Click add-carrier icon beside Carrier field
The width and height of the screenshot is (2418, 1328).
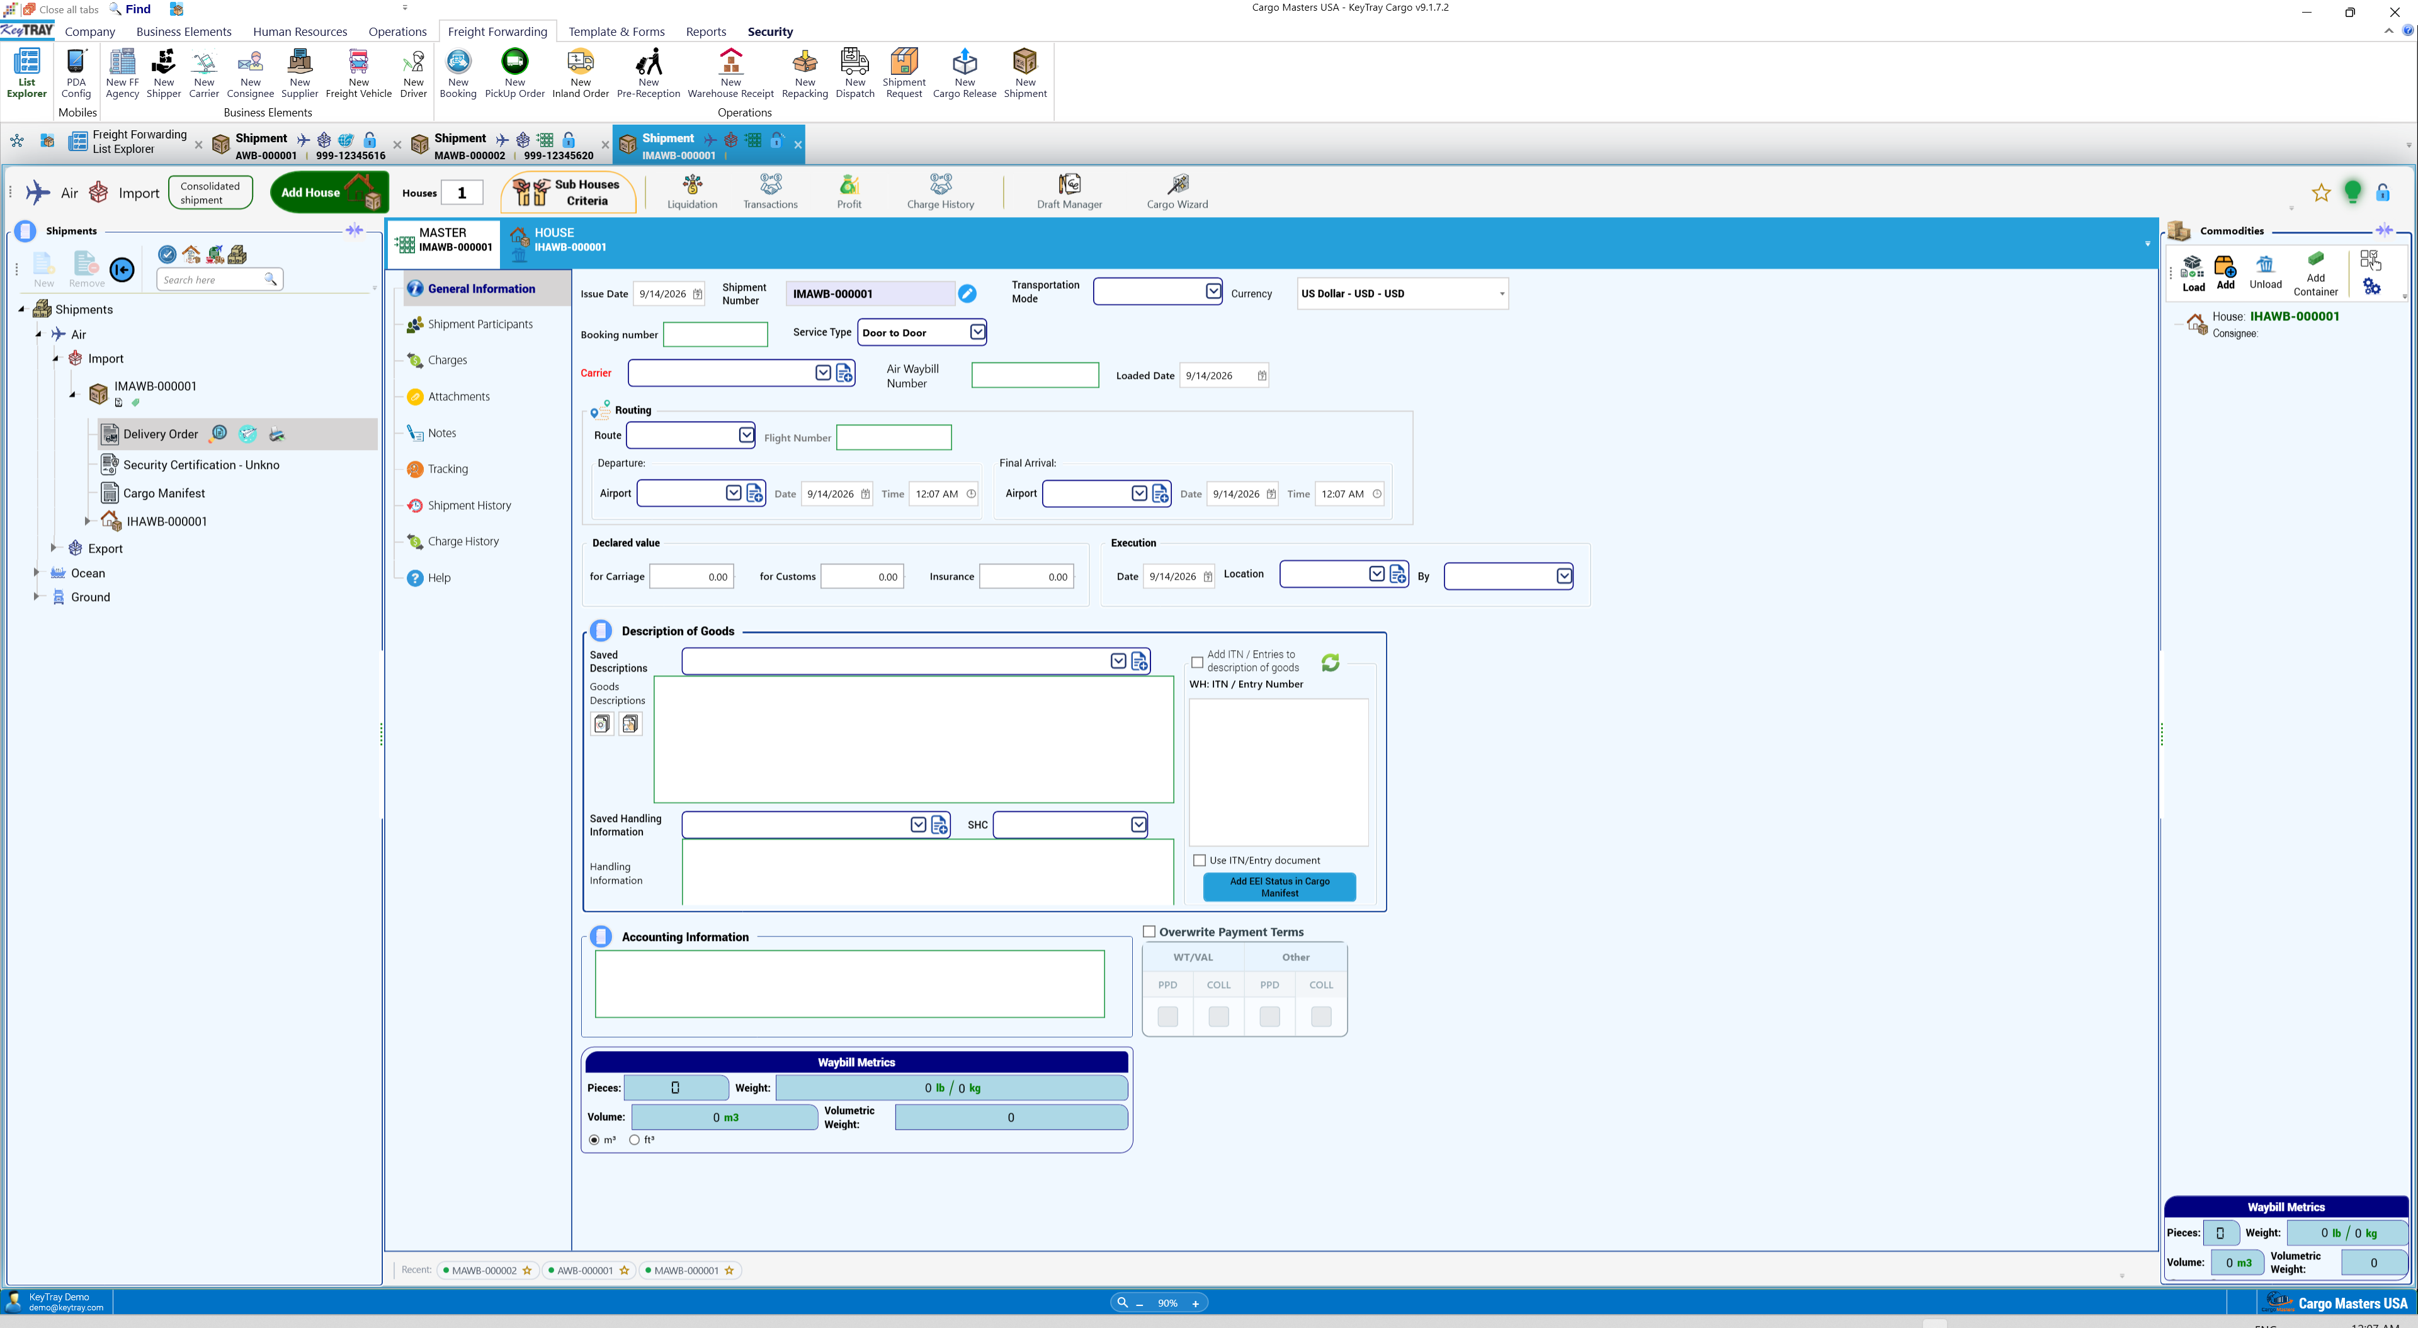pos(844,373)
